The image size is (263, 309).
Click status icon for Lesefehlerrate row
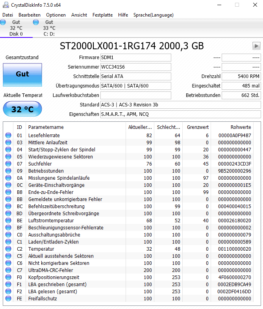coord(8,136)
